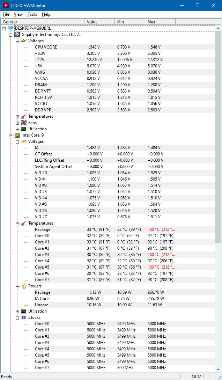Collapse the Intel Core i9 tree node
Image resolution: width=222 pixels, height=380 pixels.
[x=11, y=136]
